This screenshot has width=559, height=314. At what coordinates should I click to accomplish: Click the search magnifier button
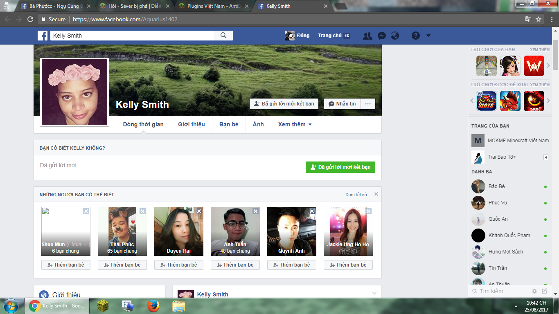223,36
